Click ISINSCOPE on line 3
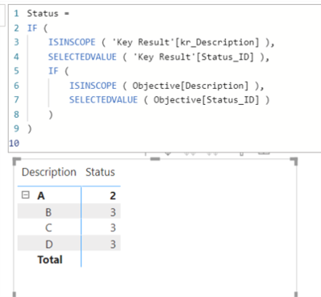The image size is (321, 297). click(72, 42)
